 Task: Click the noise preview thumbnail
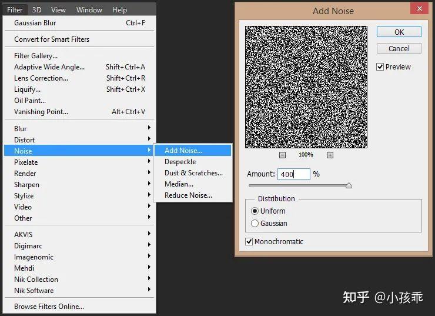(x=306, y=87)
